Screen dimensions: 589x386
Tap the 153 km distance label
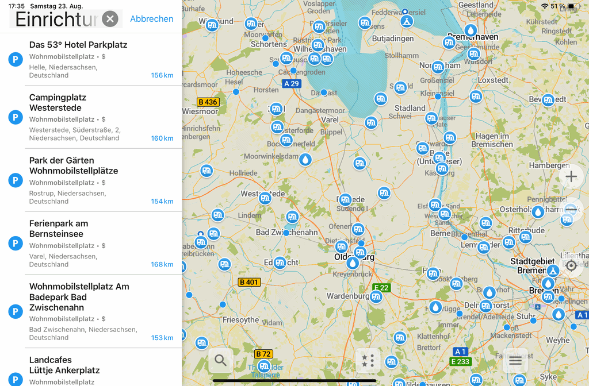click(162, 338)
